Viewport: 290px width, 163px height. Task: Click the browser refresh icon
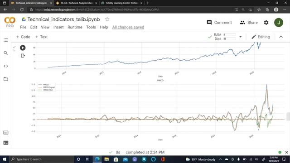pyautogui.click(x=22, y=10)
